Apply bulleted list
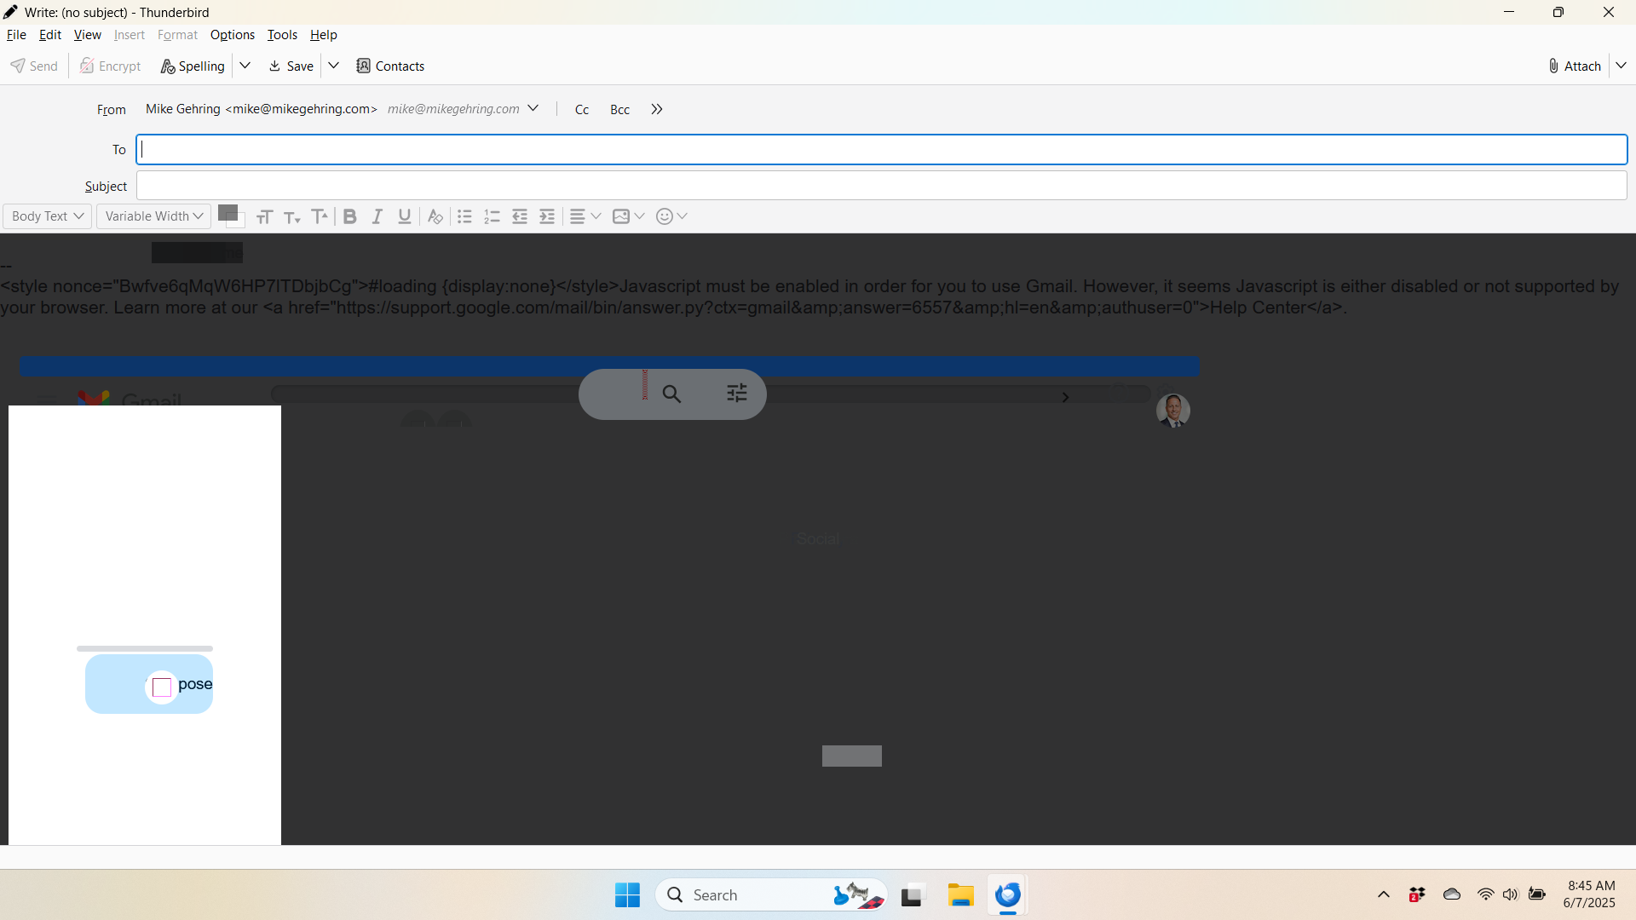1636x920 pixels. tap(464, 216)
